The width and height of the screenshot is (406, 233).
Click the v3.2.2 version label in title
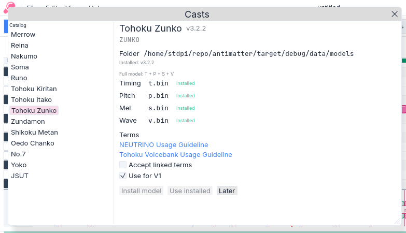click(196, 28)
